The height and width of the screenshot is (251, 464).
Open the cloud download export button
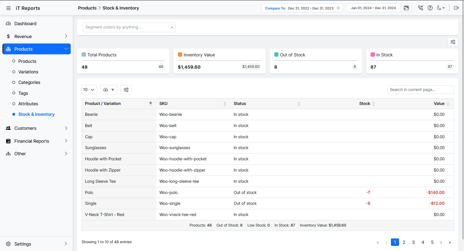coord(108,90)
